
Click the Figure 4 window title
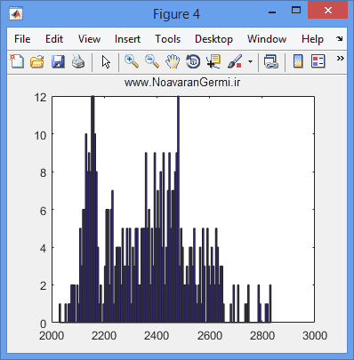(x=176, y=14)
